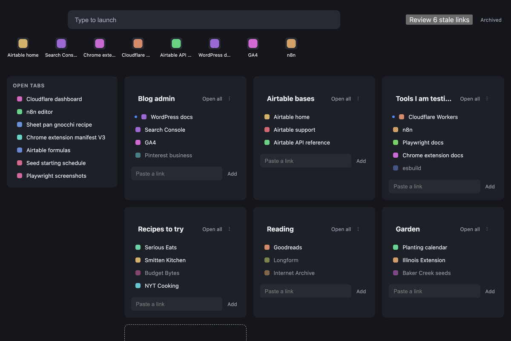Screen dimensions: 511x341
Task: Click the Cloudflare Workers orange favicon
Action: coord(402,117)
